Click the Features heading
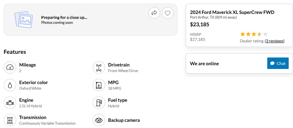Viewport: 293px width, 128px height. 15,52
